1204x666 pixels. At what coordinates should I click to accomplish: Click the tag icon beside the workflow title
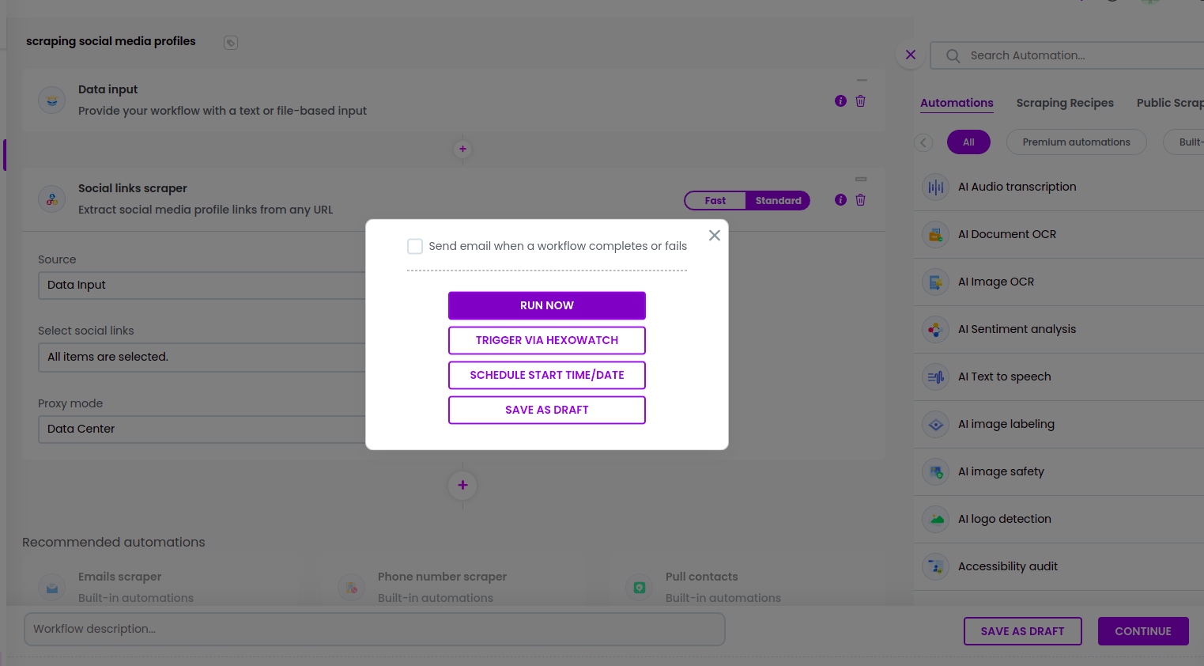230,43
